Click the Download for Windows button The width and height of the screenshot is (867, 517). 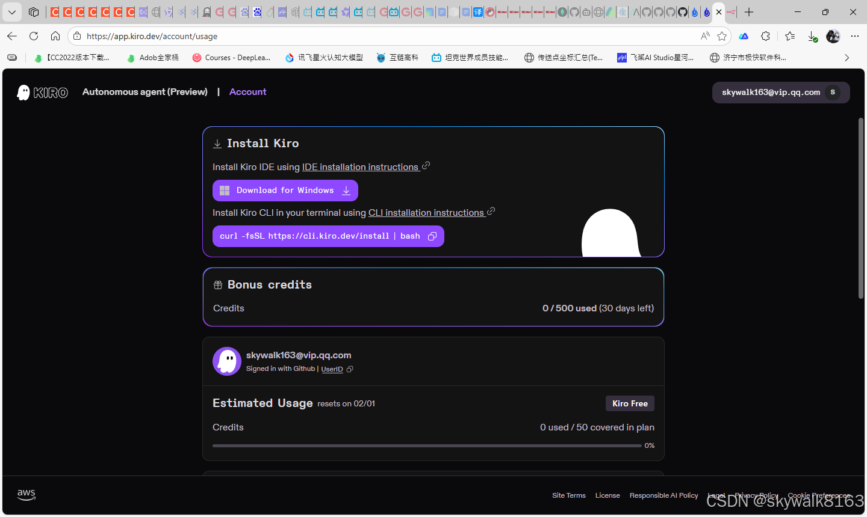click(x=285, y=190)
